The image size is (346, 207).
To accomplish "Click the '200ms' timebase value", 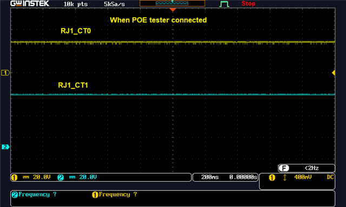I will pos(210,177).
